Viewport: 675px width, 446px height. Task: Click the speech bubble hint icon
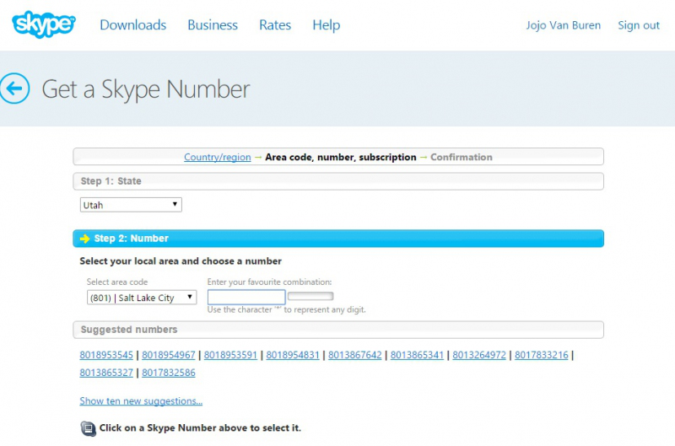coord(89,428)
